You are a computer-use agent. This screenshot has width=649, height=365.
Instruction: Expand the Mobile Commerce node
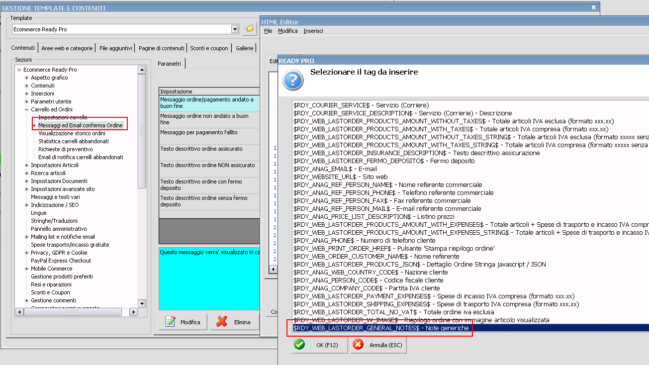pos(26,269)
